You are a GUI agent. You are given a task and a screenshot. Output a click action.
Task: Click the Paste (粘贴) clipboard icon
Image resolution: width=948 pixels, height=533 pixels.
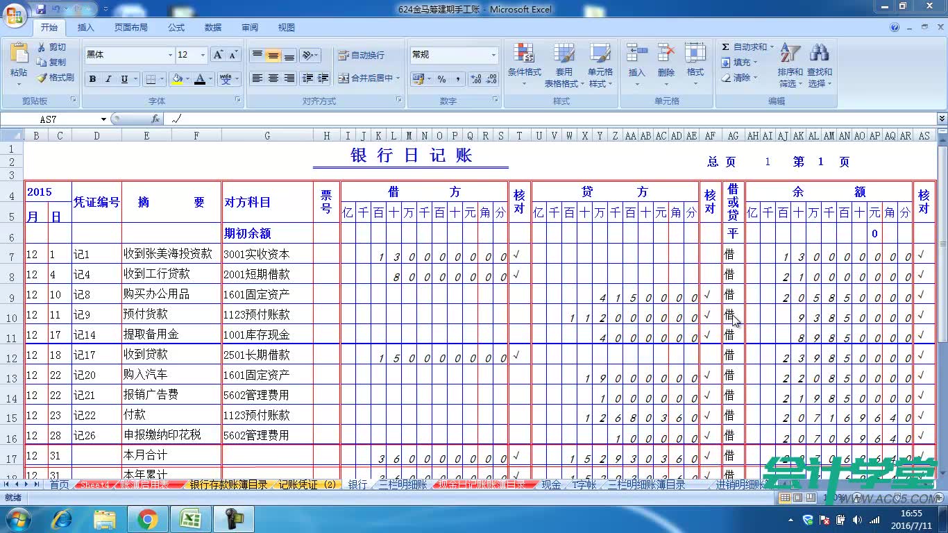pyautogui.click(x=19, y=53)
